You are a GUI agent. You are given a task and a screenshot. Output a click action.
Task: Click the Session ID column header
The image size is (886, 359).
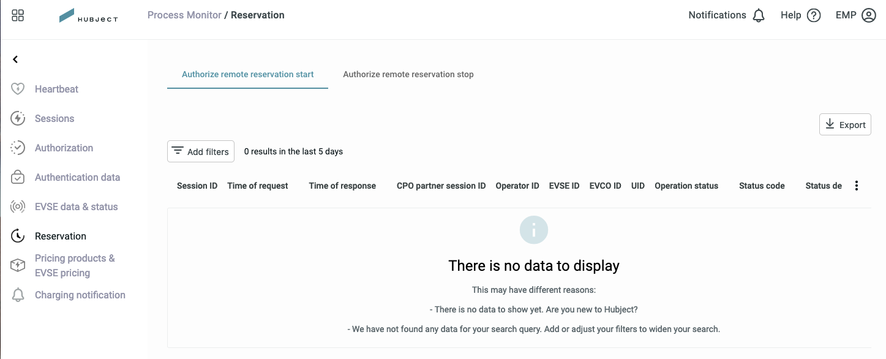click(197, 186)
